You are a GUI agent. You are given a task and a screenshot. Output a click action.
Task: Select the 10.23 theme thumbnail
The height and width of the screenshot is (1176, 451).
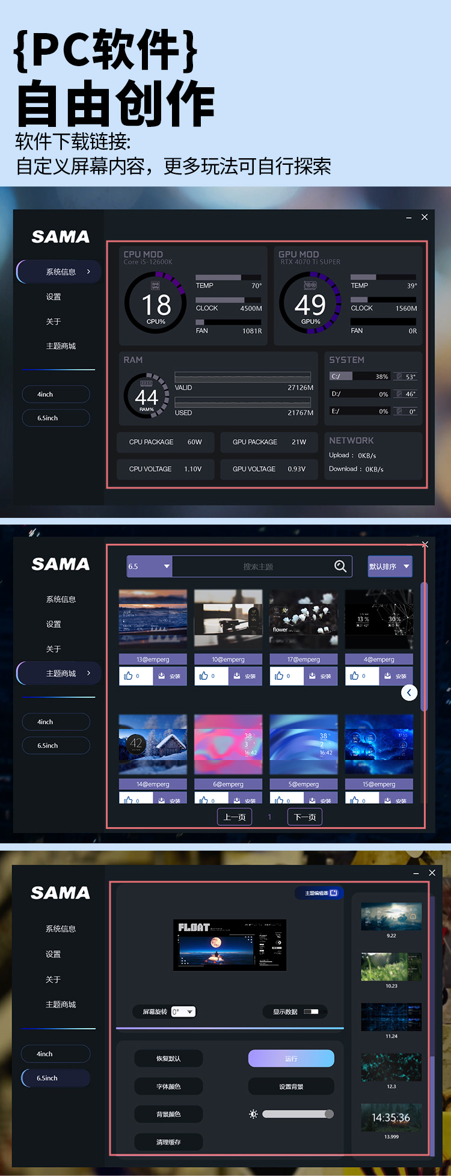(x=391, y=967)
